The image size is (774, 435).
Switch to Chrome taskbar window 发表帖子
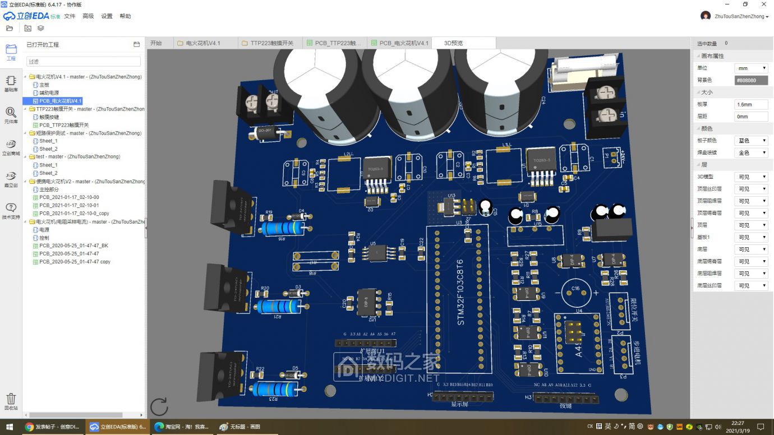coord(53,427)
